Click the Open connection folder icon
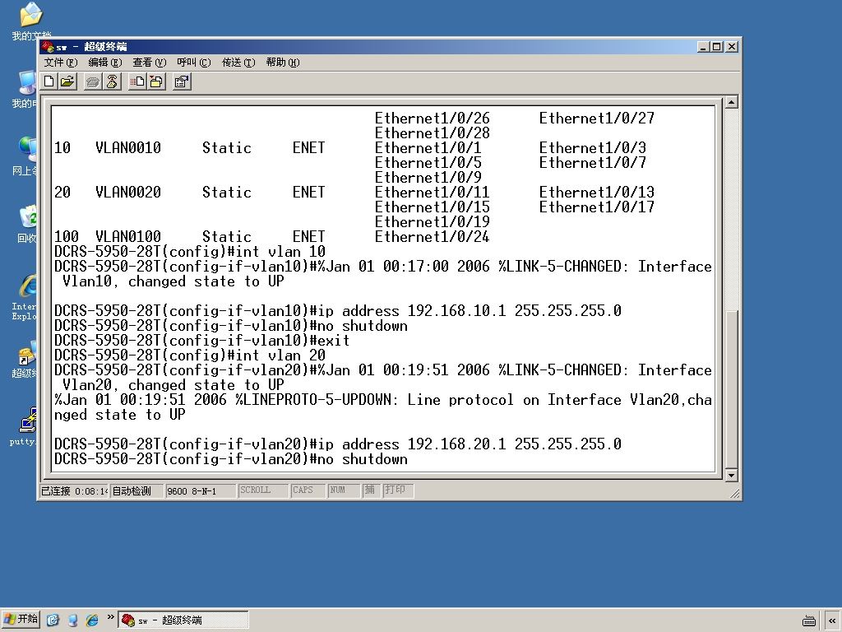This screenshot has height=632, width=842. coord(67,81)
